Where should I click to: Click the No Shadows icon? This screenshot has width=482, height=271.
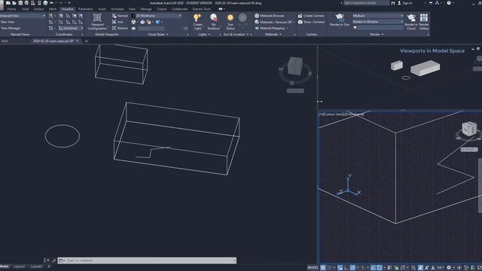pyautogui.click(x=214, y=17)
